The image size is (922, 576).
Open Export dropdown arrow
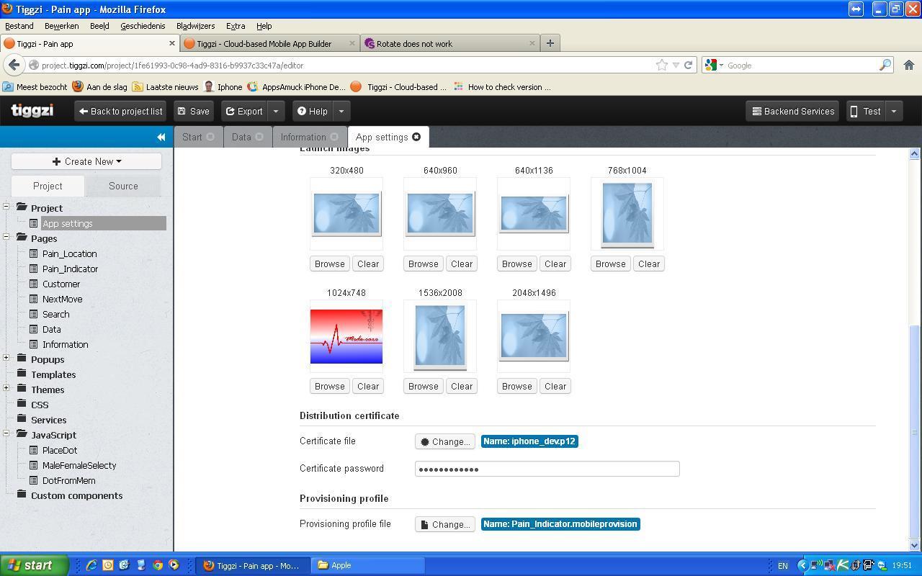tap(276, 112)
